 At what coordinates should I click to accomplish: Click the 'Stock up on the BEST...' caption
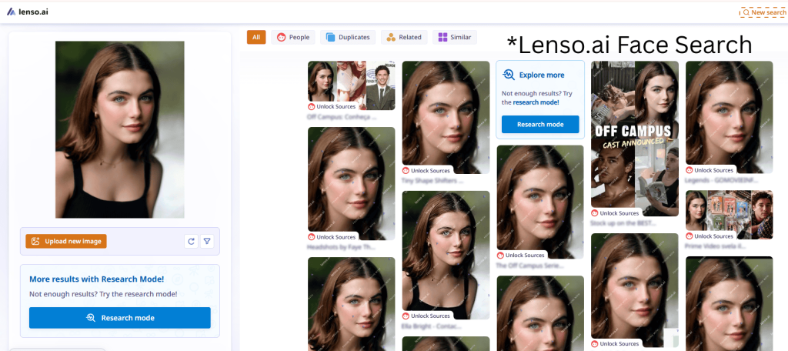pos(624,222)
